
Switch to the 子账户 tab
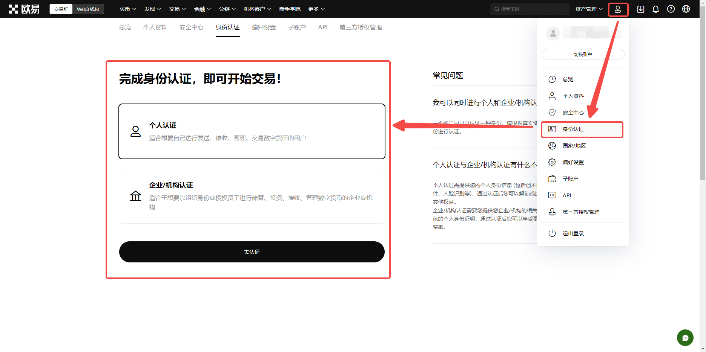click(x=297, y=27)
